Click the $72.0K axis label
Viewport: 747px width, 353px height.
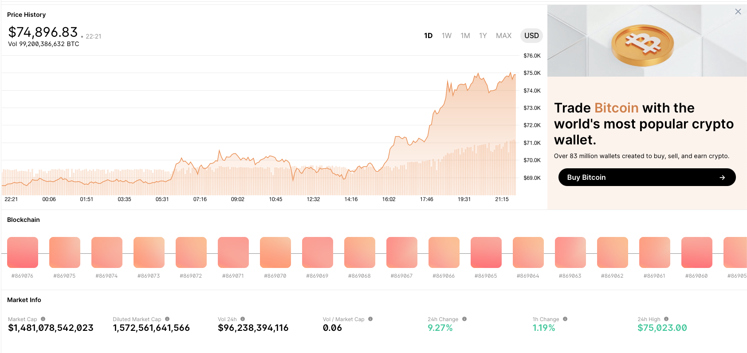tap(532, 125)
